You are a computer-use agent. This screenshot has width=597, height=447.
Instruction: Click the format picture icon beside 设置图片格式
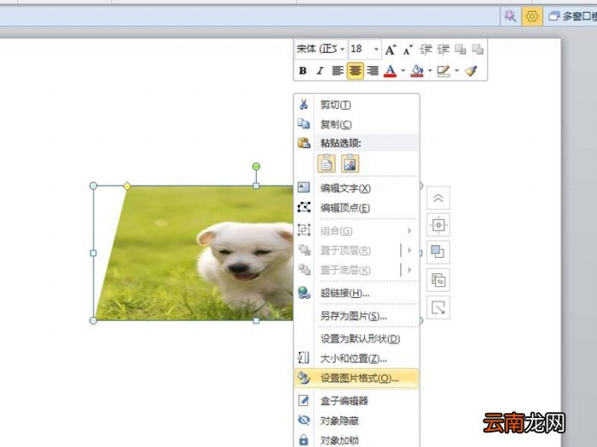pos(304,378)
